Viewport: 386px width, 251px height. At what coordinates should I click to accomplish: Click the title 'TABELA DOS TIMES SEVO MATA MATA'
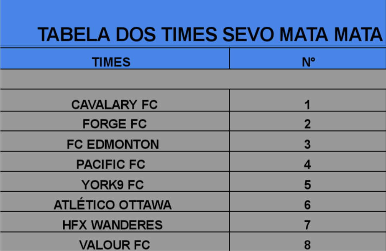coord(210,35)
